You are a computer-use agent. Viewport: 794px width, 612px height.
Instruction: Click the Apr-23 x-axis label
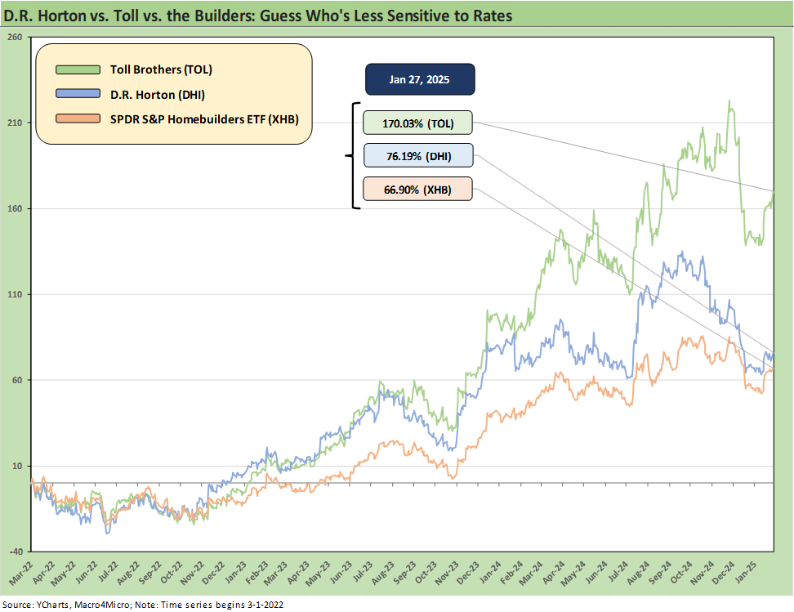(x=297, y=573)
